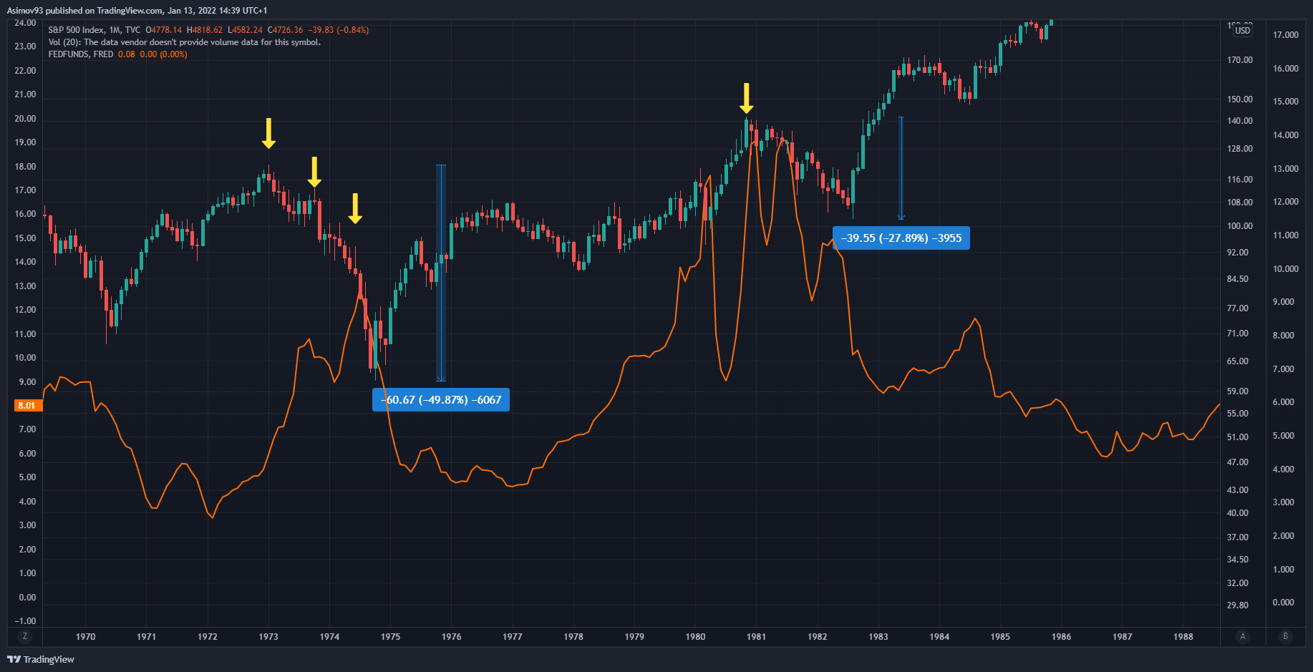This screenshot has width=1313, height=672.
Task: Click the Z scale button at bottom-left
Action: click(25, 636)
